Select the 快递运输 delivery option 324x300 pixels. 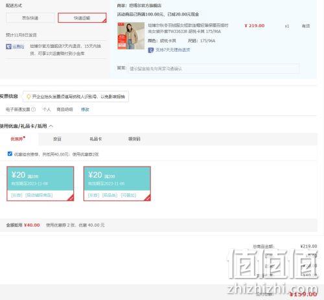(x=82, y=18)
